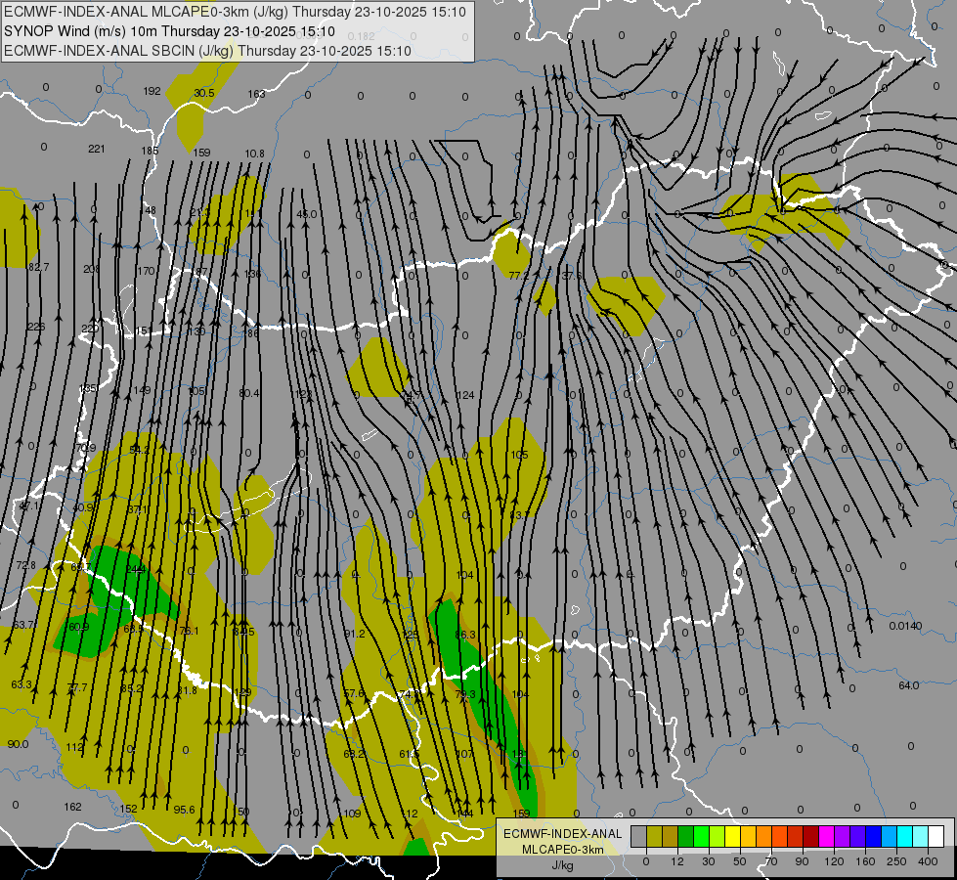957x880 pixels.
Task: Select the dark red swatch in the legend
Action: click(811, 836)
